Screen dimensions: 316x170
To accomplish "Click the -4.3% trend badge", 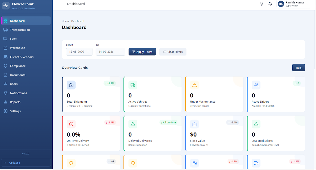I will tap(233, 162).
